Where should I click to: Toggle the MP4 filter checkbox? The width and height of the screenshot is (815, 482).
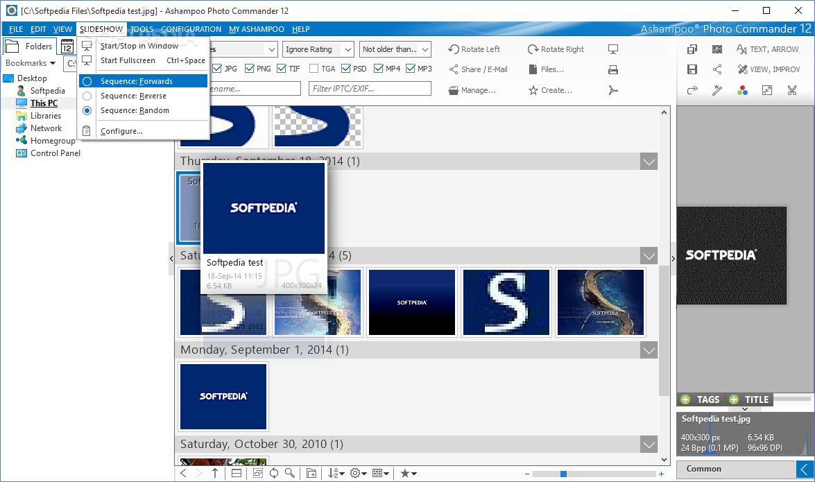(x=379, y=69)
